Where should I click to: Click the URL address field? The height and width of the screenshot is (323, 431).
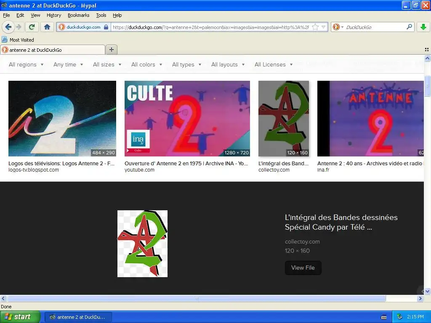tap(210, 27)
